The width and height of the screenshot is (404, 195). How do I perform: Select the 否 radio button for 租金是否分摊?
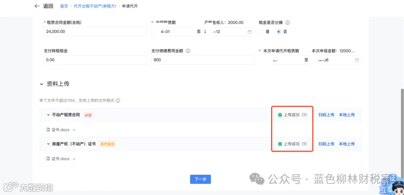pyautogui.click(x=278, y=32)
